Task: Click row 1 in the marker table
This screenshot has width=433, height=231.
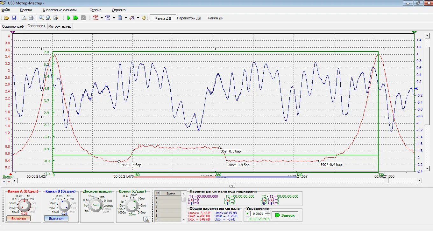Action: 168,198
